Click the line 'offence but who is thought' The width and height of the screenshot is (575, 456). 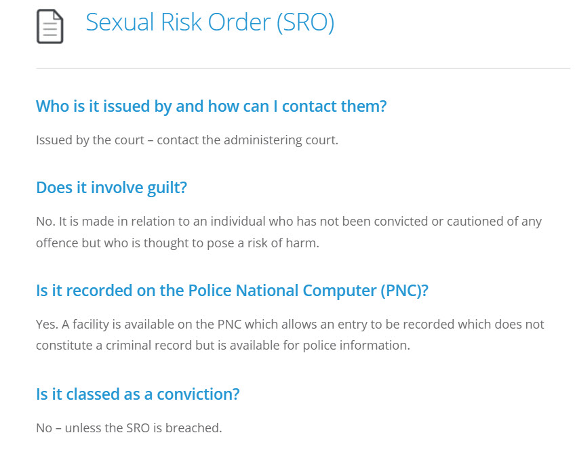tap(178, 243)
